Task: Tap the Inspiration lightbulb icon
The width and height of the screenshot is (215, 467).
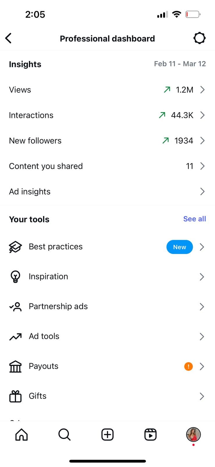Action: click(15, 277)
